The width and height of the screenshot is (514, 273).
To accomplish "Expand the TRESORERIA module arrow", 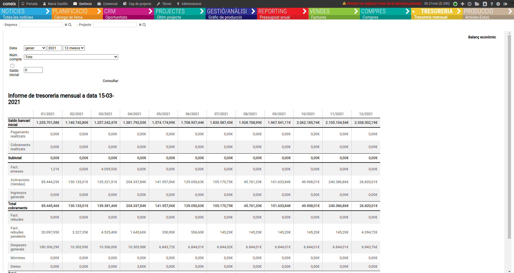I will point(459,11).
